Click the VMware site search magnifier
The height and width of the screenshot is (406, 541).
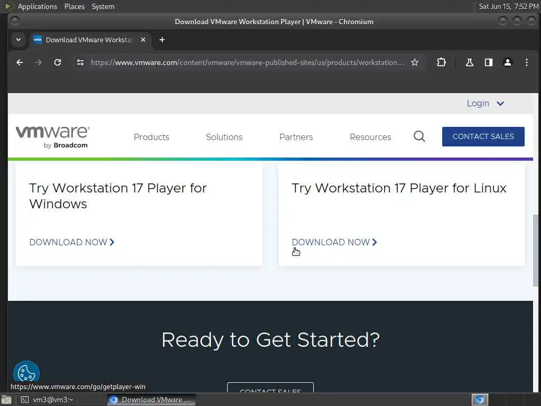tap(419, 136)
